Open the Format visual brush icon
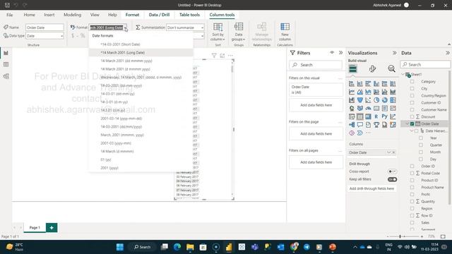452x254 pixels. 372,69
